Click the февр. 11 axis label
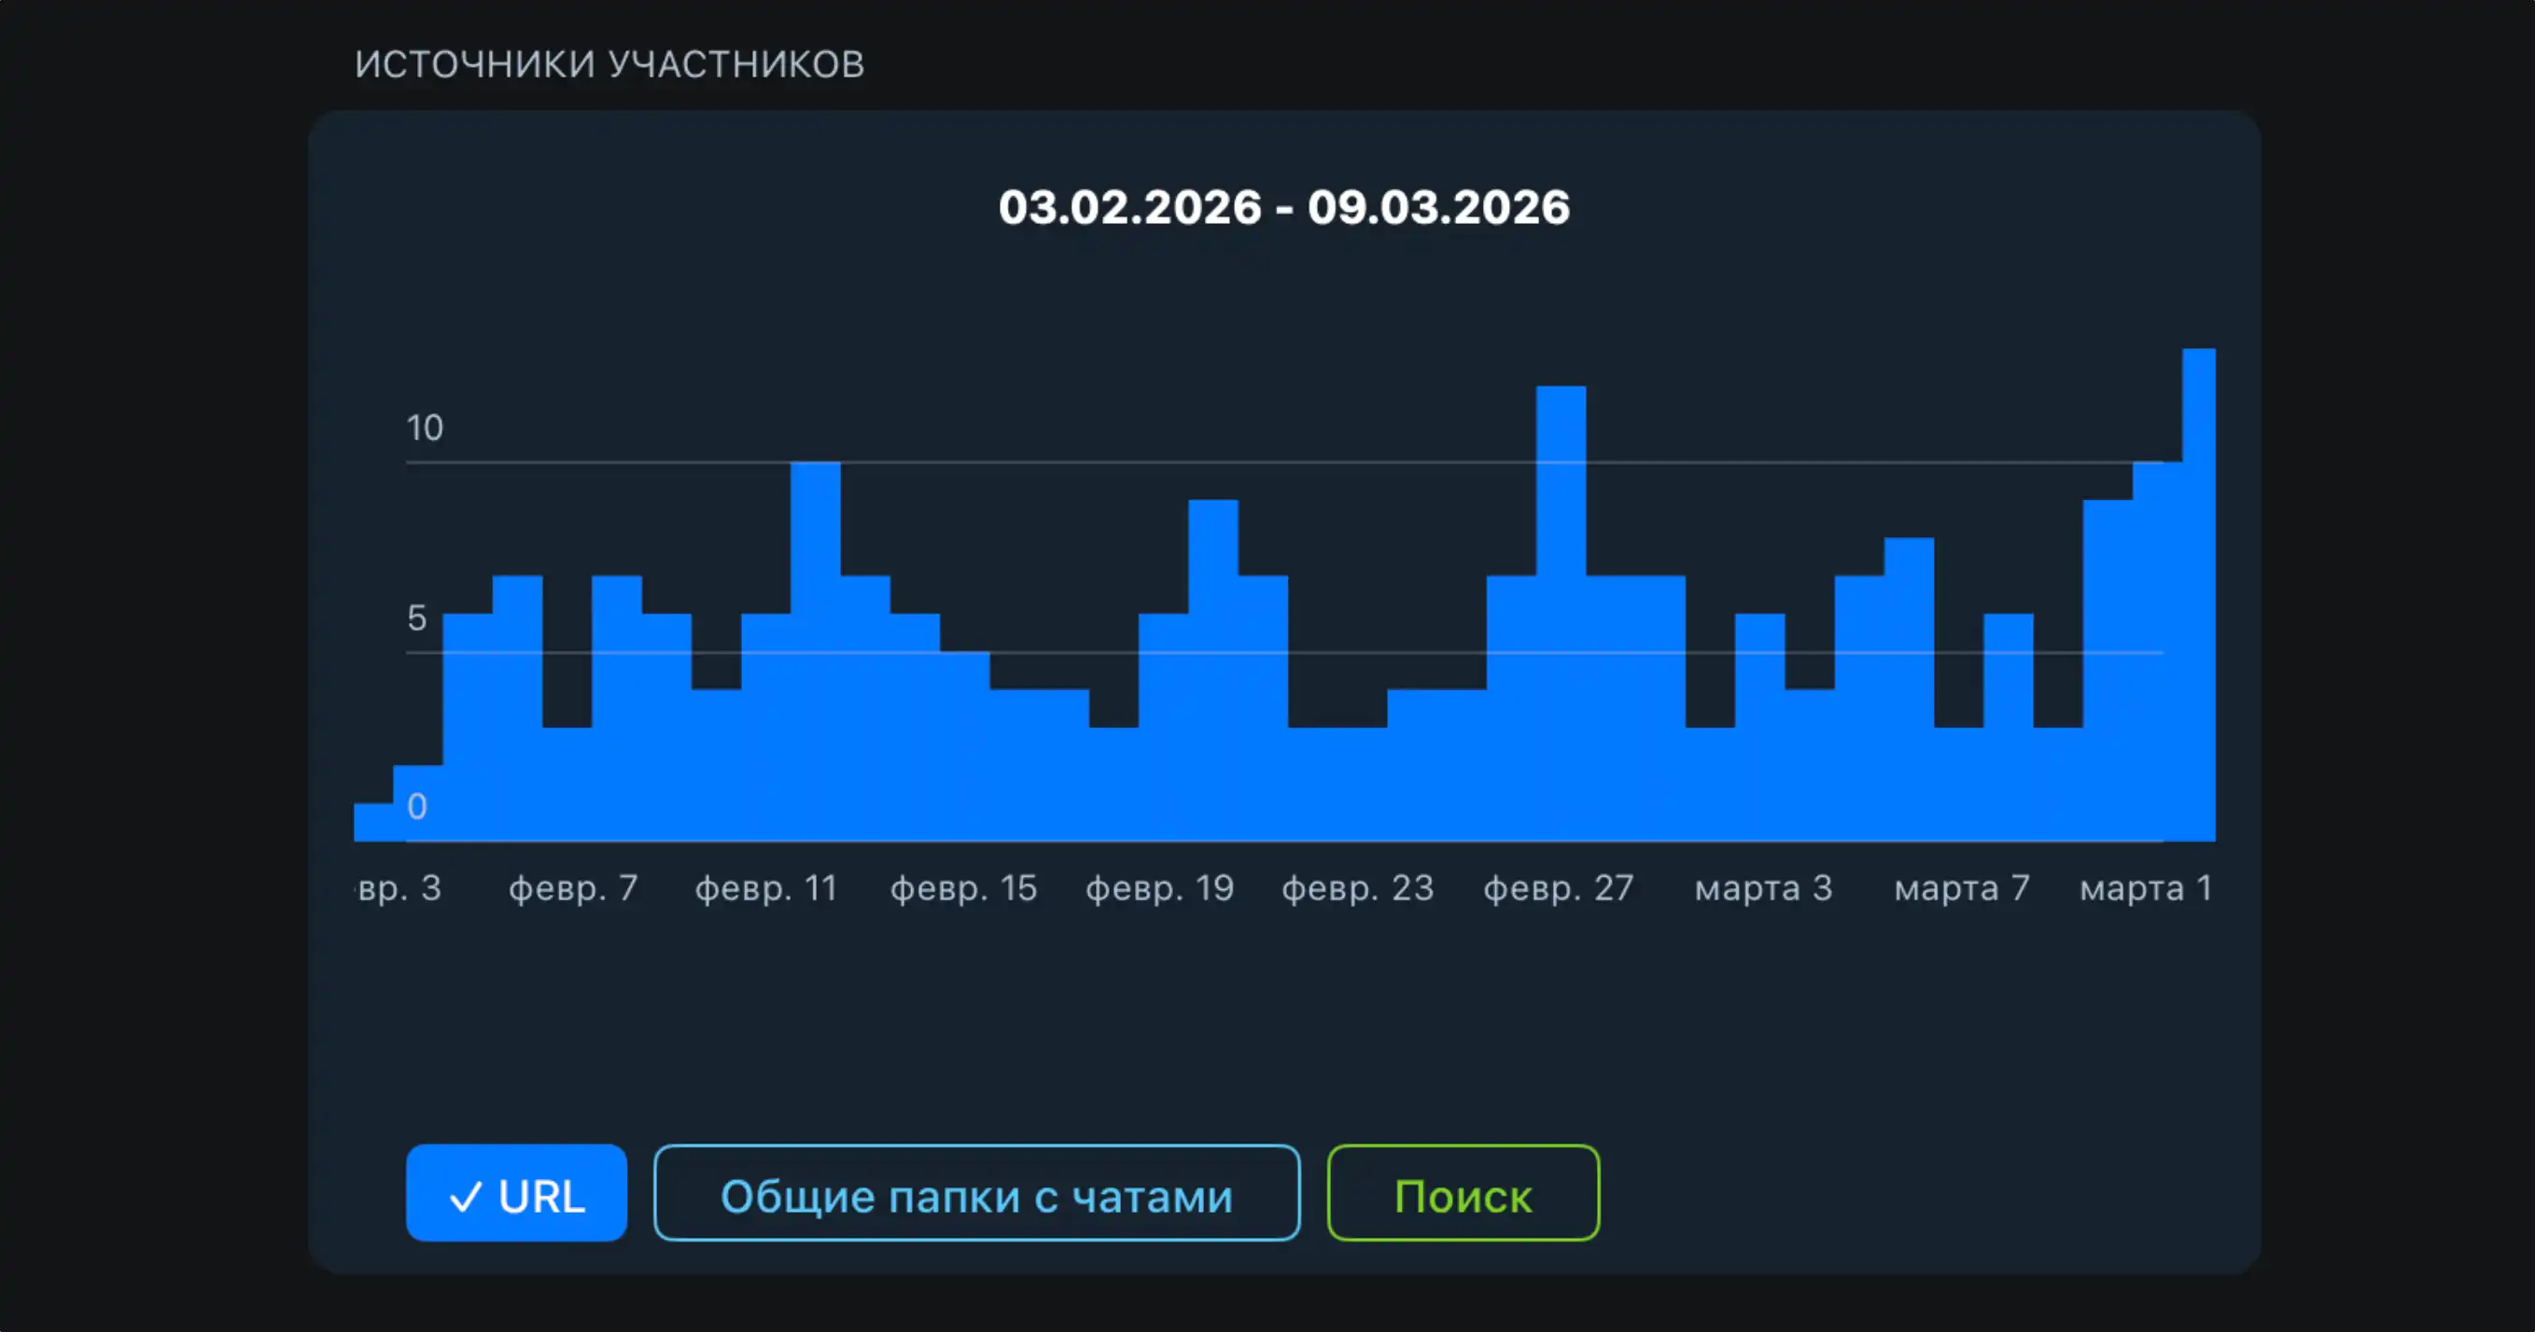The height and width of the screenshot is (1332, 2535). coord(765,888)
